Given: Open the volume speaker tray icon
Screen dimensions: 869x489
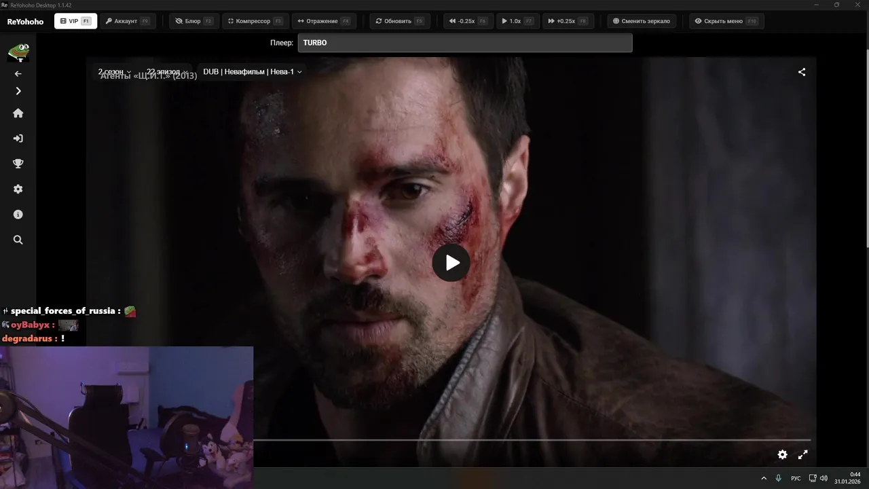Looking at the screenshot, I should tap(824, 478).
